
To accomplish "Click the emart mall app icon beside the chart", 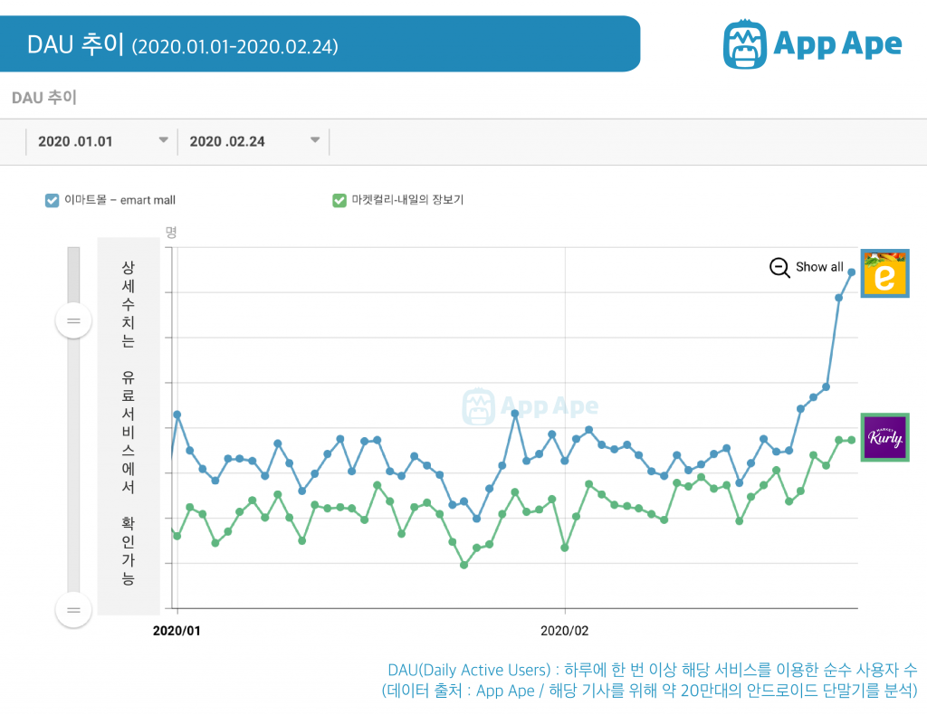I will pos(884,274).
